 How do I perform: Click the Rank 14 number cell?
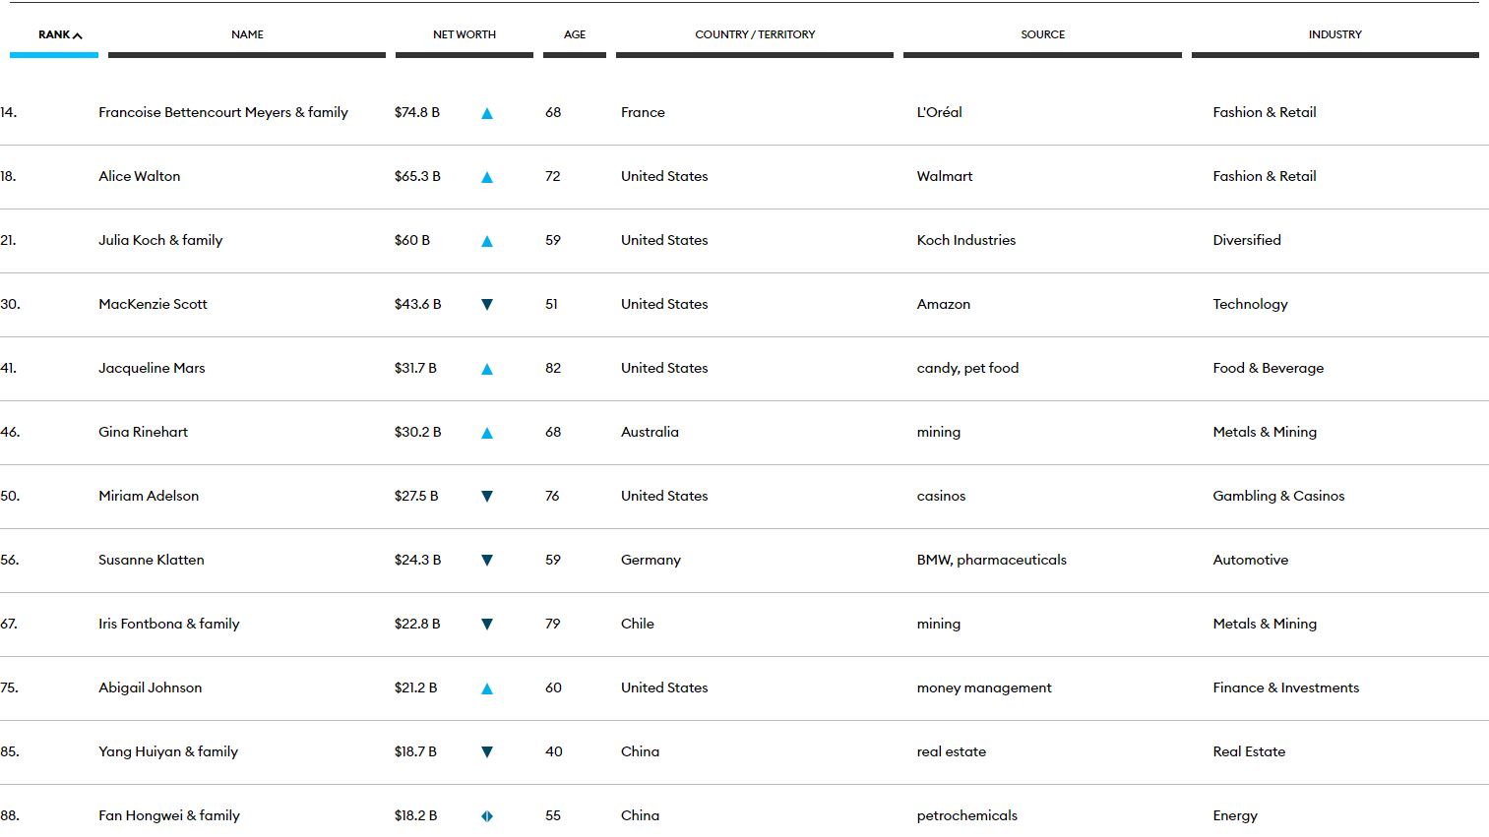tap(9, 112)
